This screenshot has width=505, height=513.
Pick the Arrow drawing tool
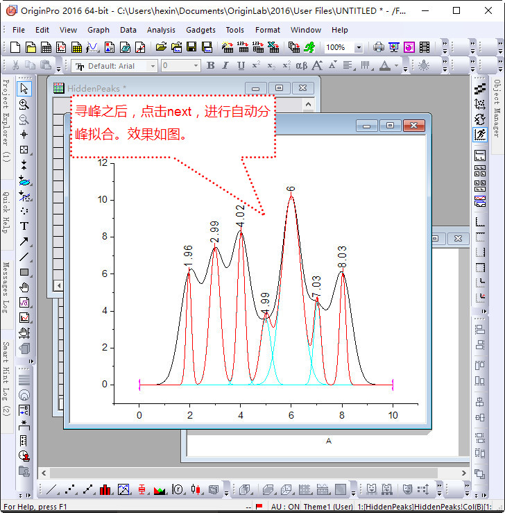click(x=24, y=242)
